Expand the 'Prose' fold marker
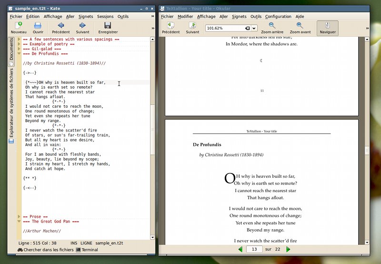This screenshot has width=381, height=264. click(19, 216)
